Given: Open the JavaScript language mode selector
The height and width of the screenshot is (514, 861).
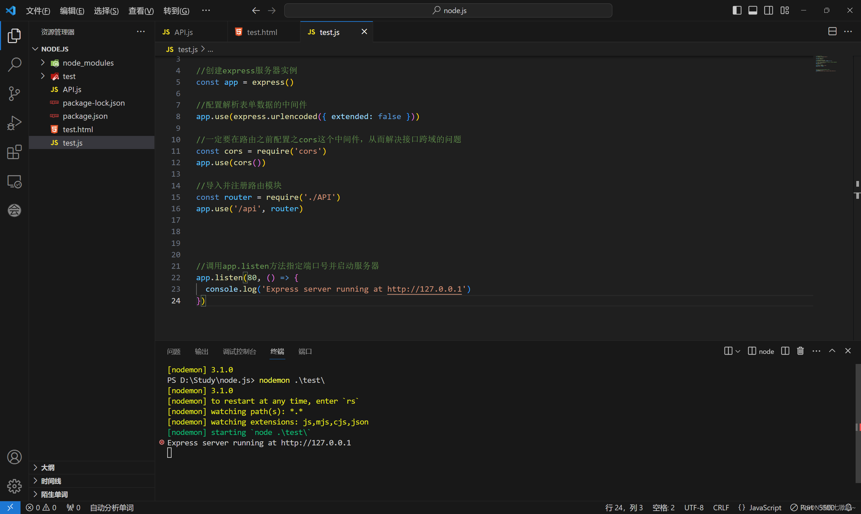Looking at the screenshot, I should [x=765, y=507].
